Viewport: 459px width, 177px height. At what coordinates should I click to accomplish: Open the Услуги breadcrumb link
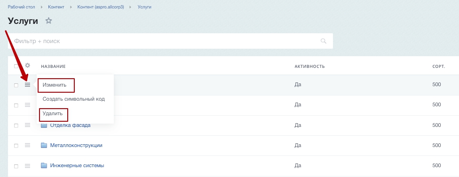coord(144,7)
